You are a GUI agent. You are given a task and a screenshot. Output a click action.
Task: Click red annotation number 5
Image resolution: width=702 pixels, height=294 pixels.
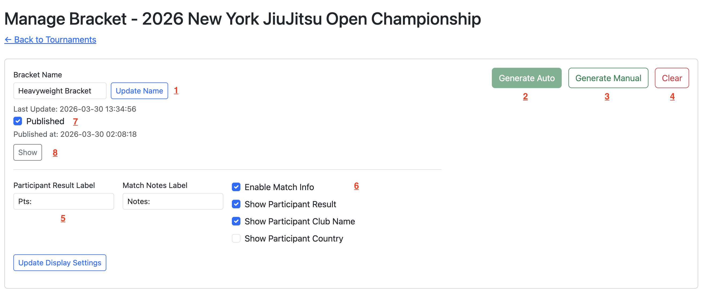point(63,218)
